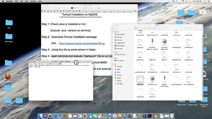Image resolution: width=212 pixels, height=119 pixels.
Task: Select makebase.bat file in Finder
Action: coord(177,56)
